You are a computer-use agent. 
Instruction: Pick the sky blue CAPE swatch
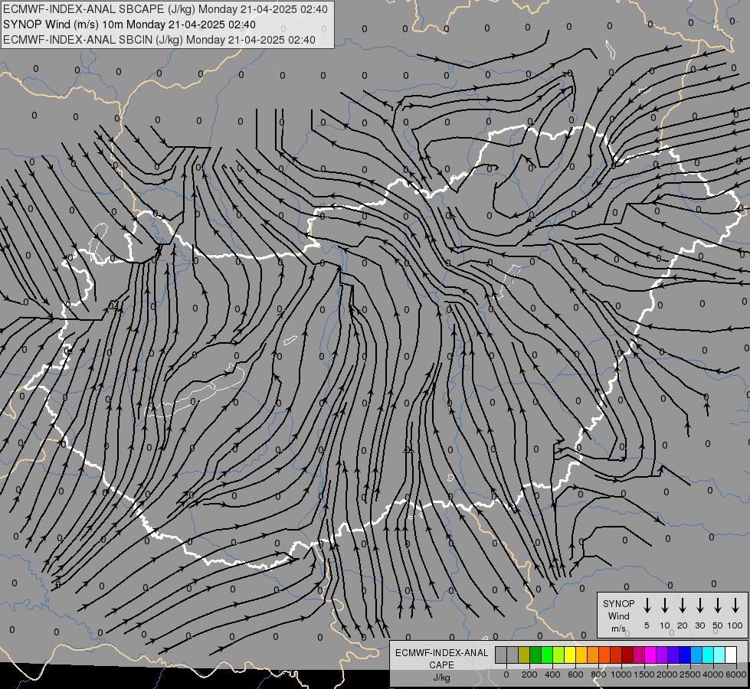tap(696, 655)
